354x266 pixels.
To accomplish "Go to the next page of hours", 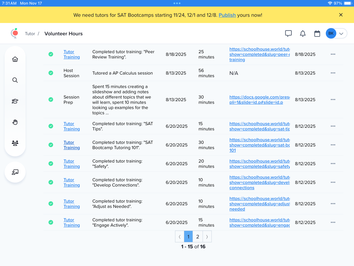I will pos(207,237).
